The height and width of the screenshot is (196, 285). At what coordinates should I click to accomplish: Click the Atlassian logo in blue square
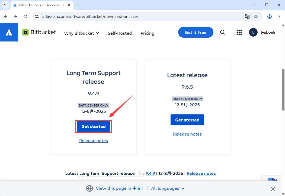(x=9, y=32)
